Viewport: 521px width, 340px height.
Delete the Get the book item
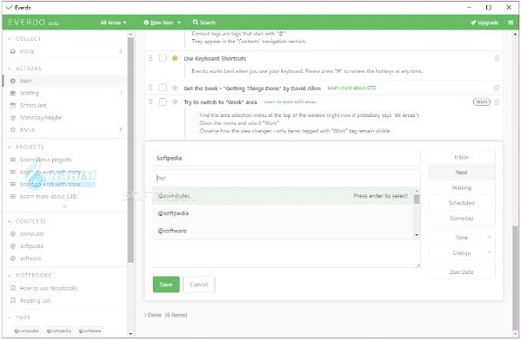[497, 88]
